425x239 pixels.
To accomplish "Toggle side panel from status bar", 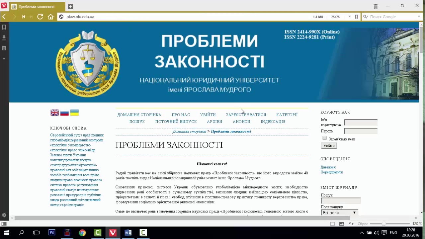I will (4, 224).
